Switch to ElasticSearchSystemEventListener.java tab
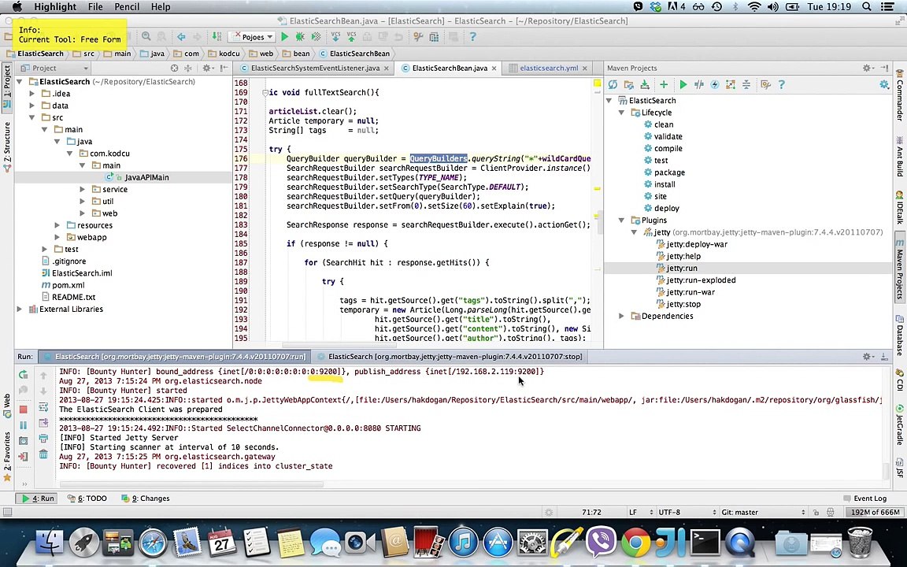 [315, 69]
